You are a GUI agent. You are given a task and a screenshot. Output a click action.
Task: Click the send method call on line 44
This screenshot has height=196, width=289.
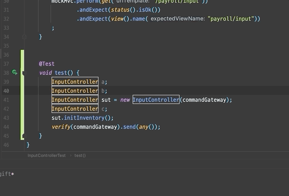pyautogui.click(x=129, y=127)
